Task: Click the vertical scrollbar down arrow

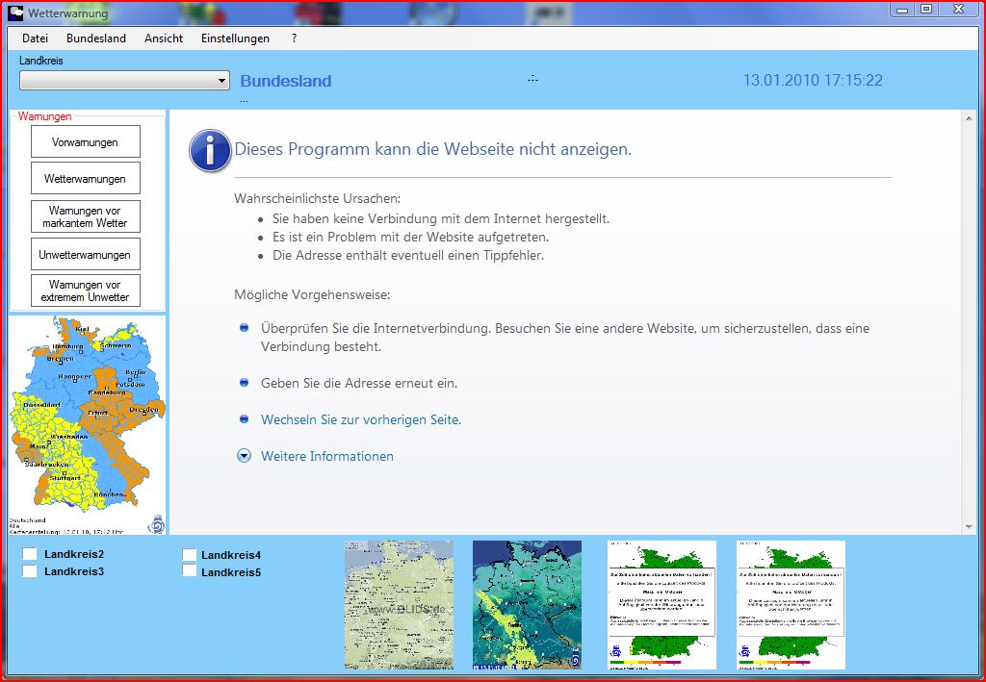Action: [970, 527]
